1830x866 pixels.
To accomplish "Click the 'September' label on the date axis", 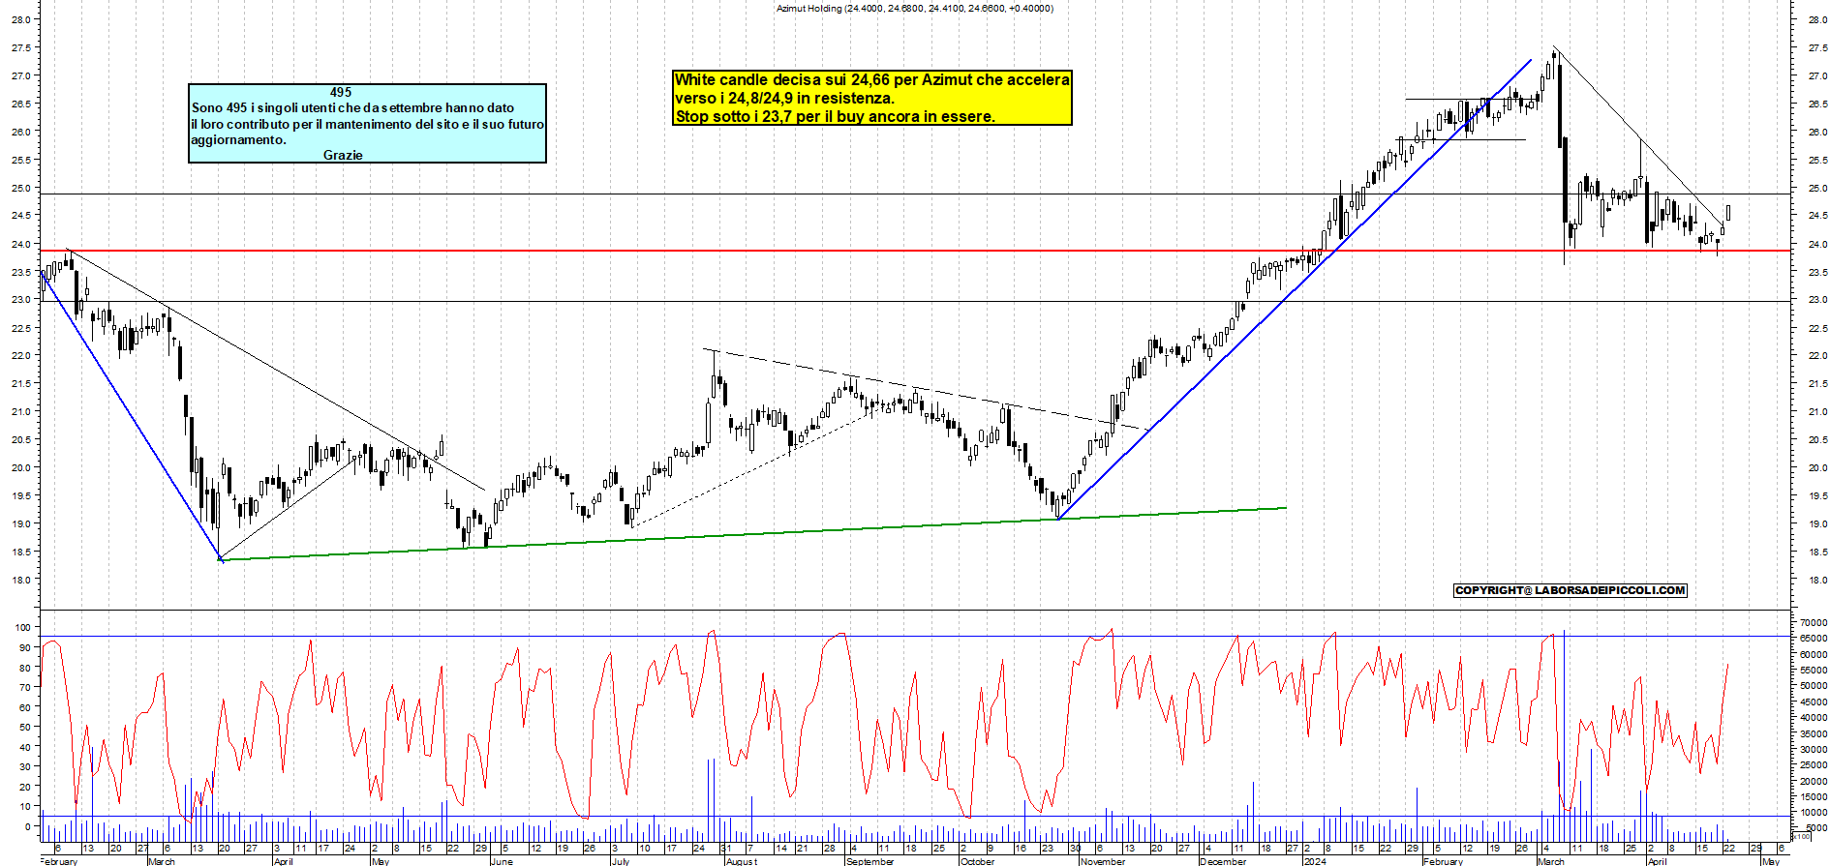I will point(870,861).
